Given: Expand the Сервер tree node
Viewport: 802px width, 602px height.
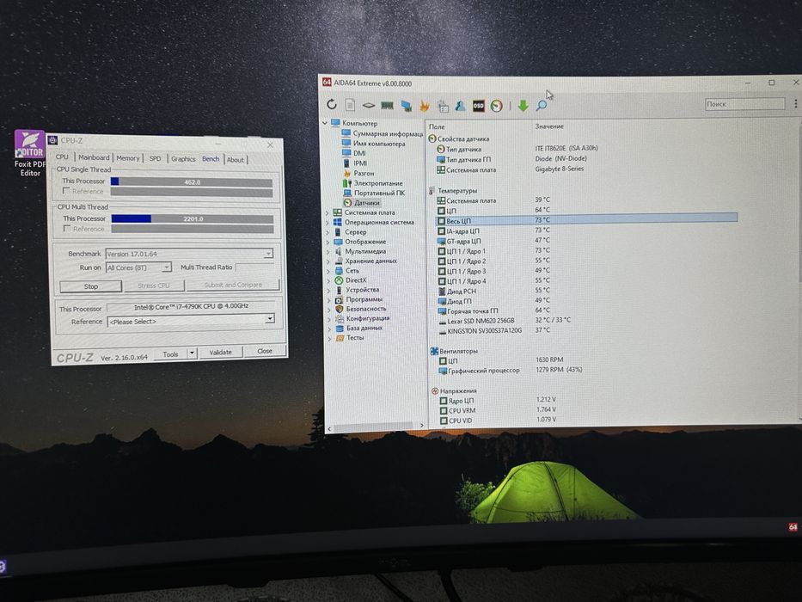Looking at the screenshot, I should [328, 232].
